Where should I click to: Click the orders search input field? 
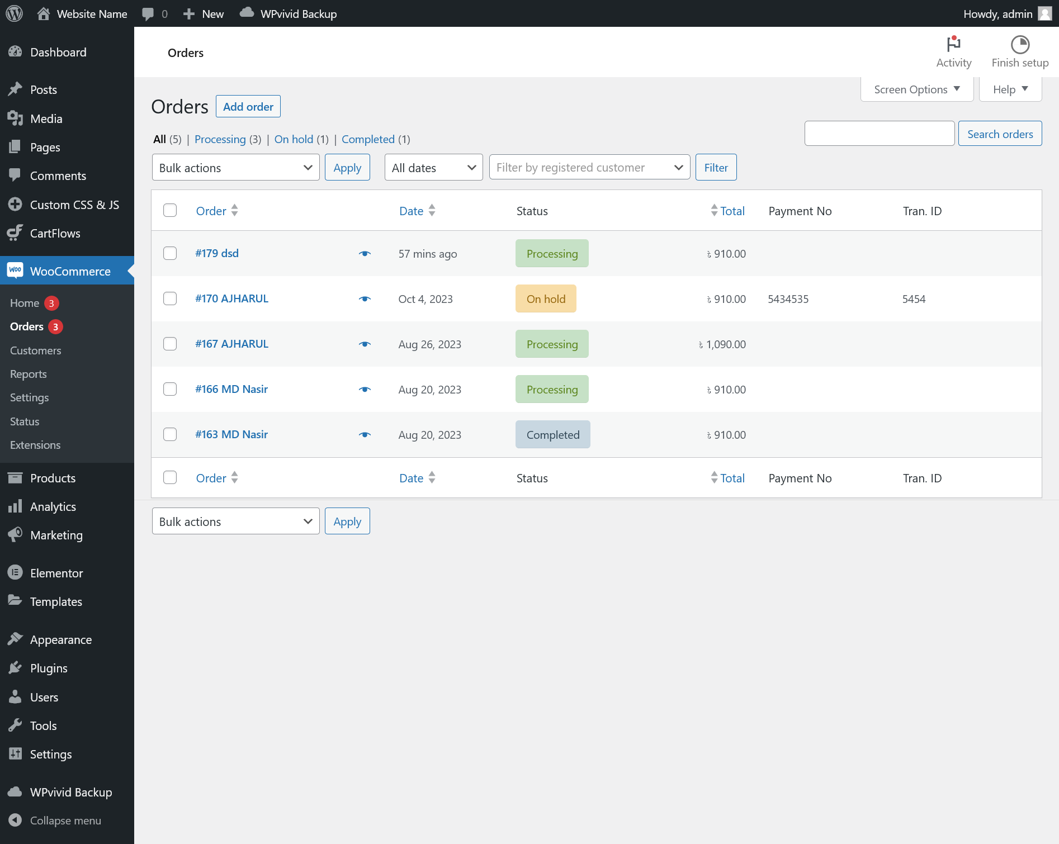click(879, 134)
